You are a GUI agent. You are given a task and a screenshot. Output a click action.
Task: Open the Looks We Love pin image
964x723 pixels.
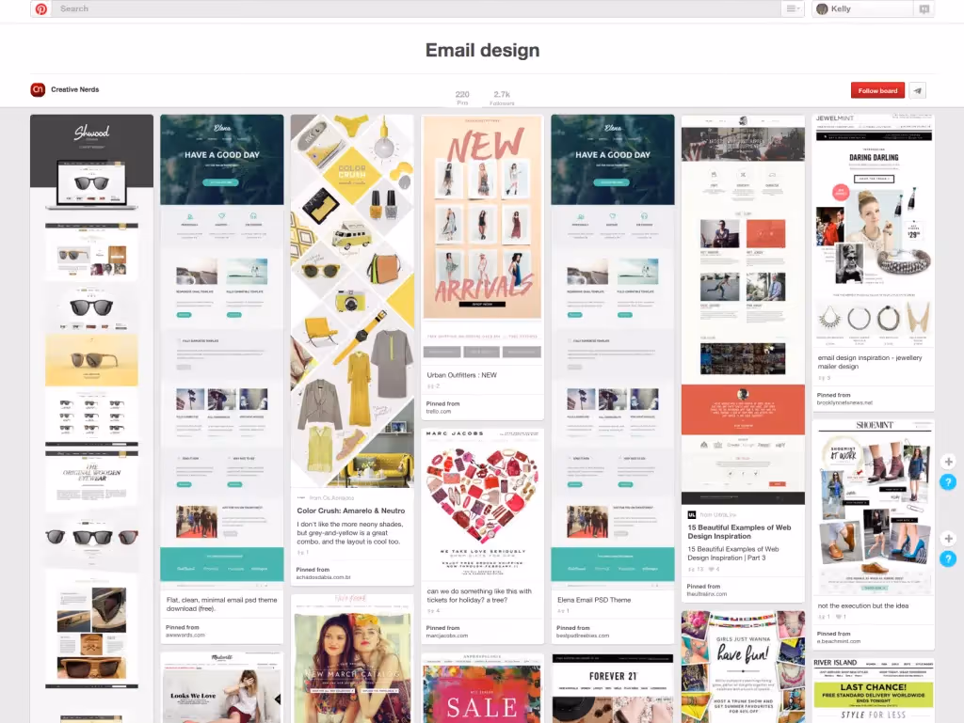222,687
